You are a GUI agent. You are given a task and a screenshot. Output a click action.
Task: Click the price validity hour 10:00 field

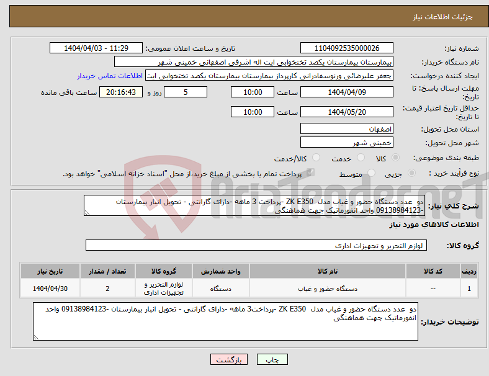tap(253, 112)
